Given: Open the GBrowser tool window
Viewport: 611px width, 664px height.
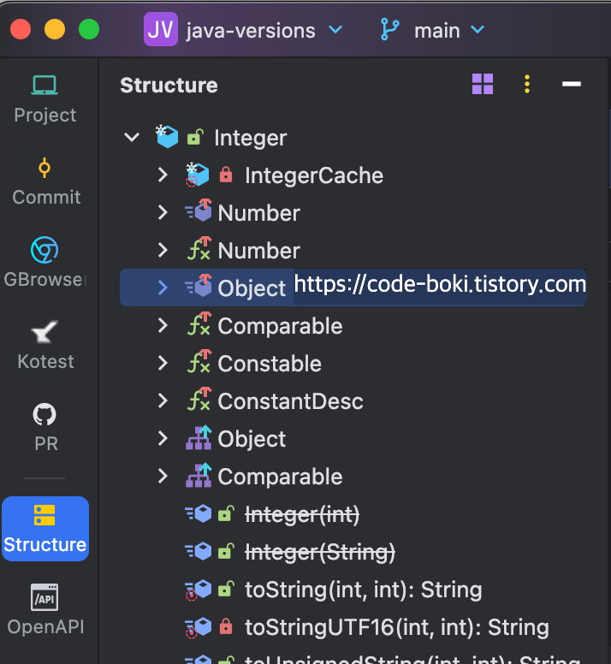Looking at the screenshot, I should [x=44, y=263].
